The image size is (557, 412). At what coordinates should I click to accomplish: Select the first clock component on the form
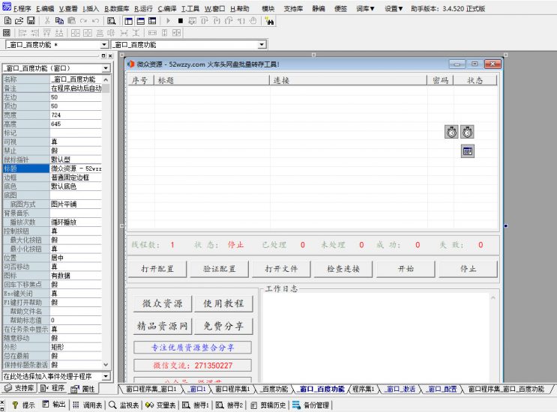[451, 132]
